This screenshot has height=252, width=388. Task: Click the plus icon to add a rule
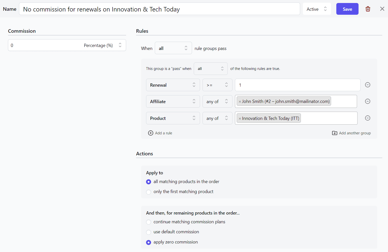pyautogui.click(x=151, y=133)
